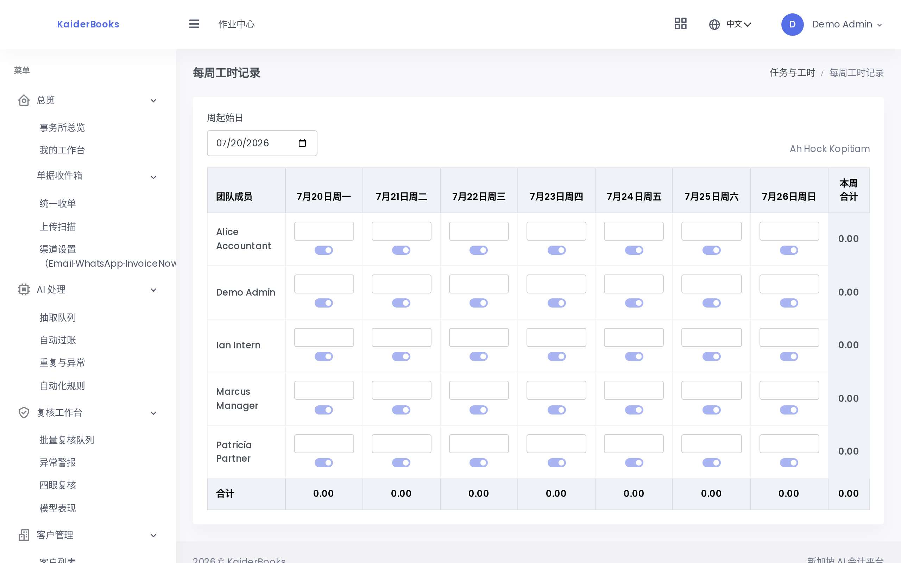Open the 中文 language dropdown
This screenshot has height=563, width=901.
click(x=739, y=24)
